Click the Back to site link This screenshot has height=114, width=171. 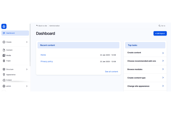pyautogui.click(x=42, y=26)
